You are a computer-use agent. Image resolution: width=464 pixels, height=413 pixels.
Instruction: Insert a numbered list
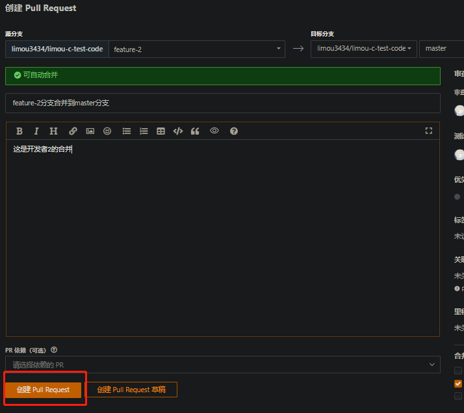144,131
